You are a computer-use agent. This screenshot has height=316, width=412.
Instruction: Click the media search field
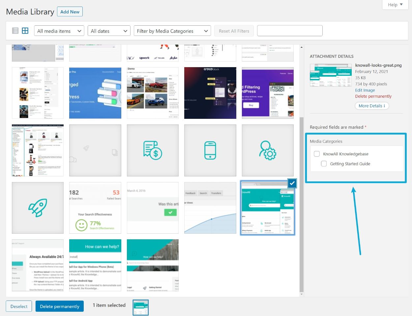(290, 31)
